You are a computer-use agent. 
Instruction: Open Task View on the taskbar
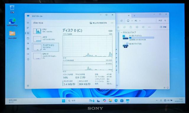tap(98, 101)
